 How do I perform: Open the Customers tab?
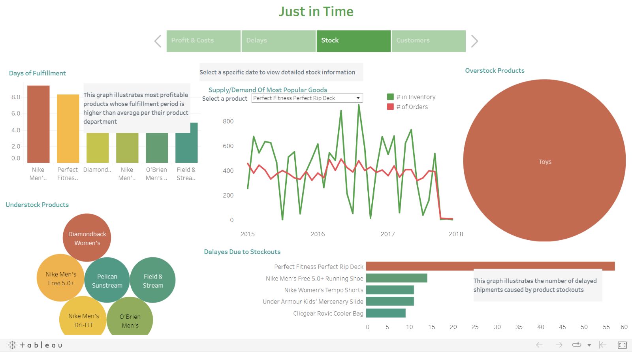pos(429,41)
